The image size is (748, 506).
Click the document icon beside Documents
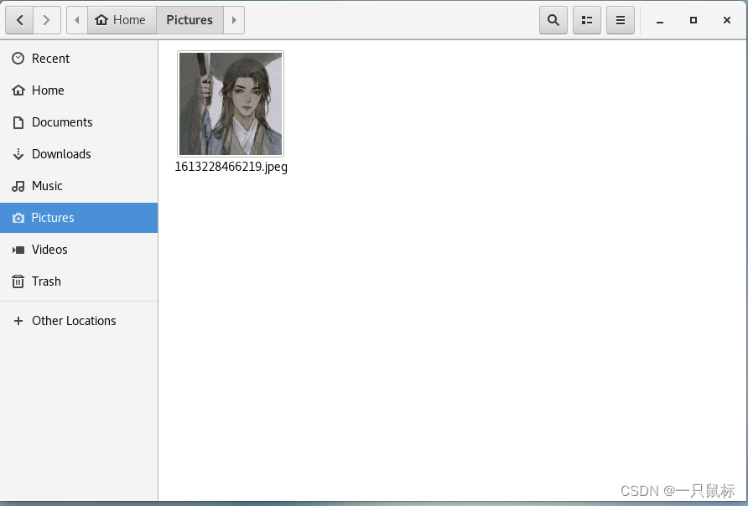click(18, 122)
